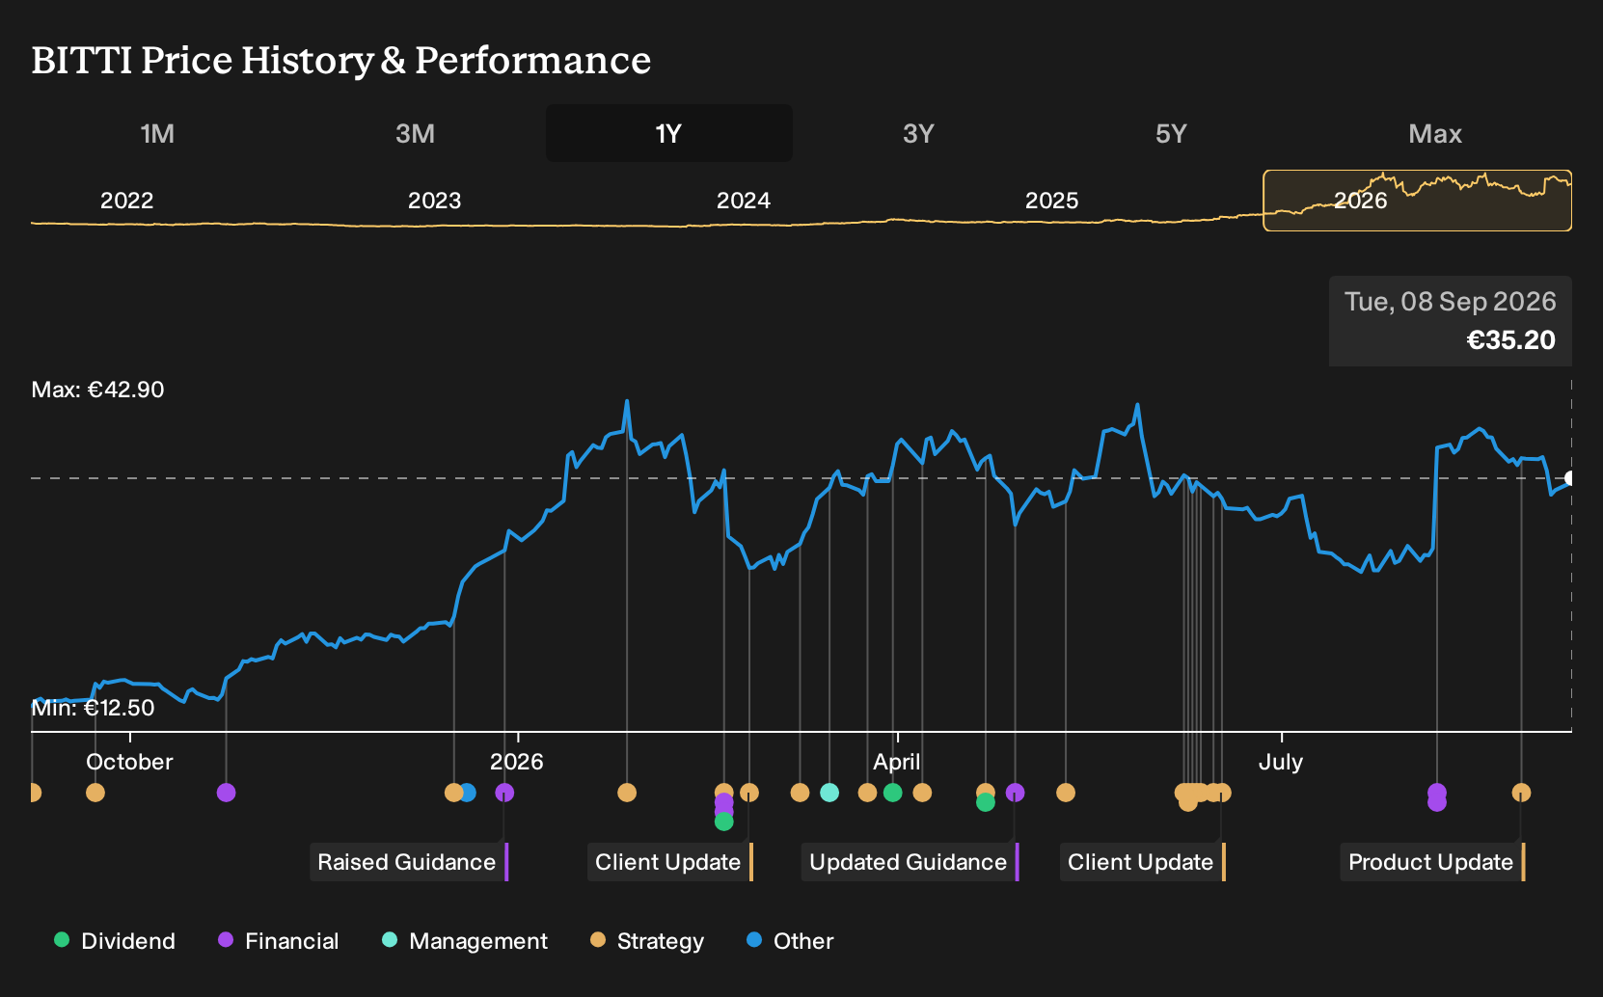Viewport: 1603px width, 997px height.
Task: Click the €35.20 price in tooltip
Action: click(1510, 340)
